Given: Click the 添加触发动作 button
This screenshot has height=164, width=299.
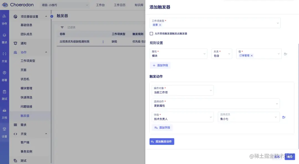Looking at the screenshot, I should pos(162,142).
